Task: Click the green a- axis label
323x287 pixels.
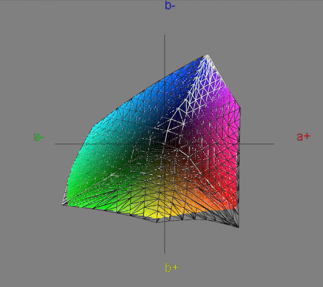Action: tap(39, 136)
